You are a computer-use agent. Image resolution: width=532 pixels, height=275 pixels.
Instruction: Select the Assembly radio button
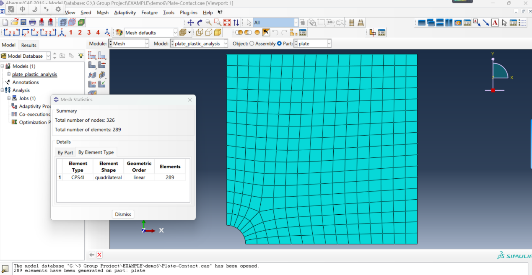point(252,44)
